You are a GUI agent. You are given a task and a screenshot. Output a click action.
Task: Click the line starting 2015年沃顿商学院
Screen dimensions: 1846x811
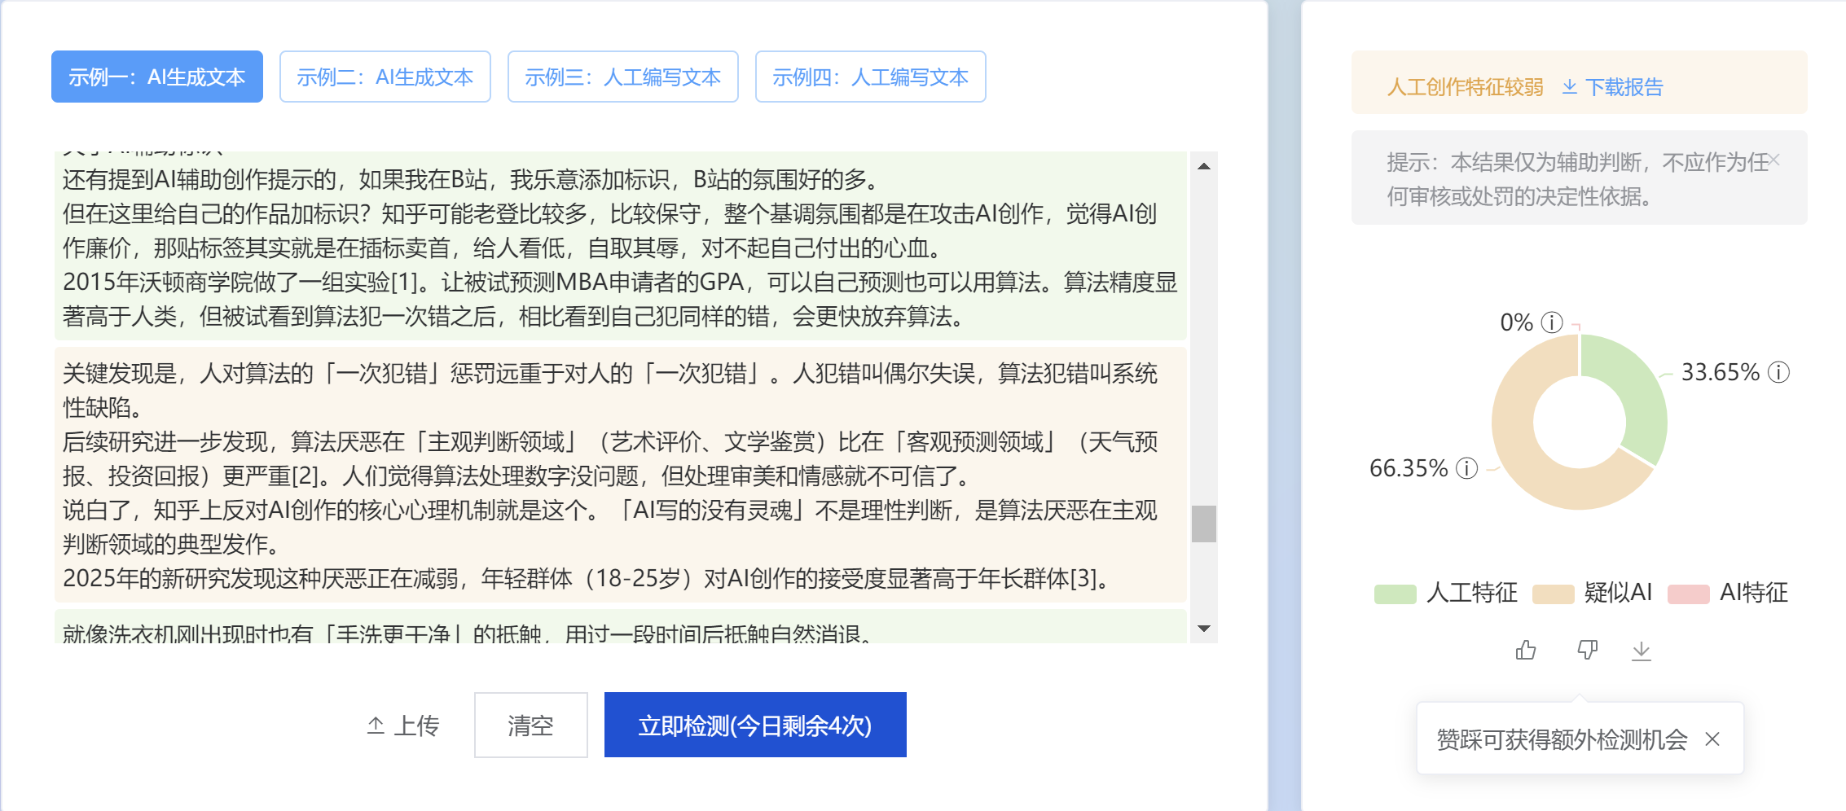620,299
